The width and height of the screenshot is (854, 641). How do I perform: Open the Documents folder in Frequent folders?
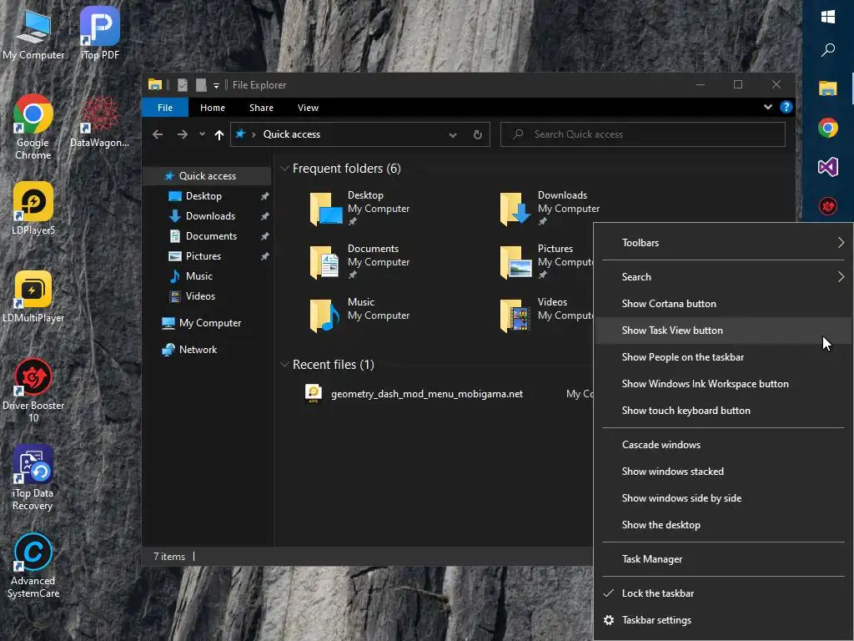pyautogui.click(x=359, y=261)
